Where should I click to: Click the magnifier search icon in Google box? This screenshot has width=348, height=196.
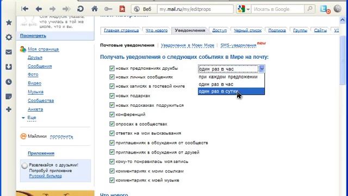click(310, 9)
